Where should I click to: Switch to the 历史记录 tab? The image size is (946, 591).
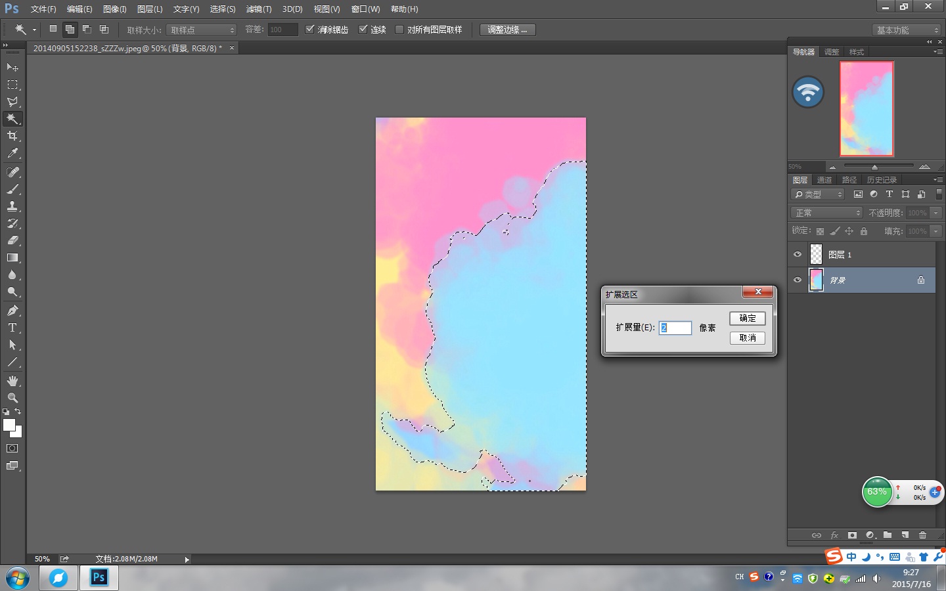[882, 180]
